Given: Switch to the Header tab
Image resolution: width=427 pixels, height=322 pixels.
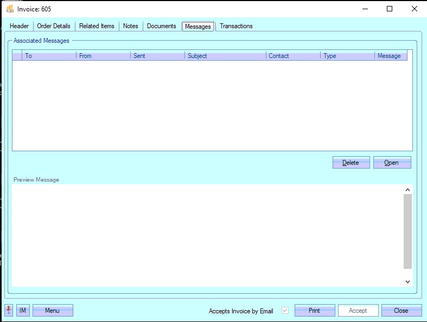Looking at the screenshot, I should 19,26.
